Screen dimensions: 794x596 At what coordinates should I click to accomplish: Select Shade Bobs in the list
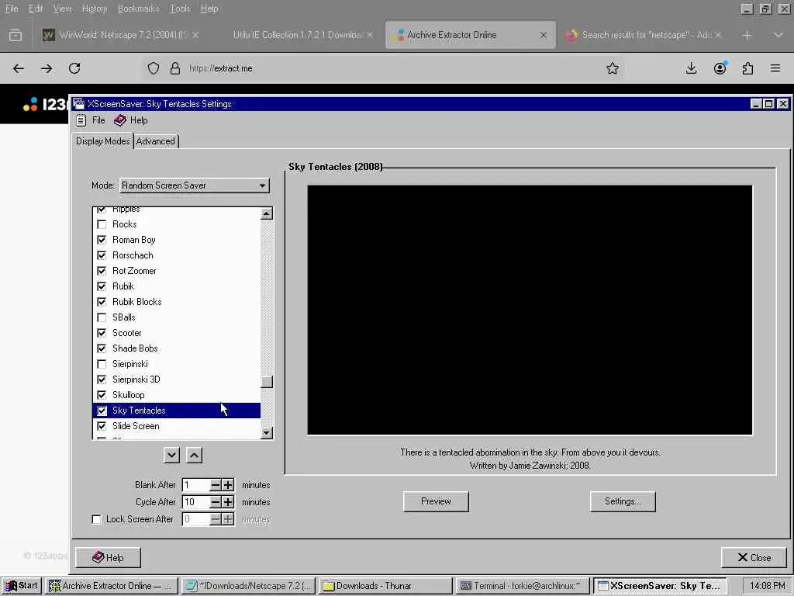pyautogui.click(x=177, y=348)
